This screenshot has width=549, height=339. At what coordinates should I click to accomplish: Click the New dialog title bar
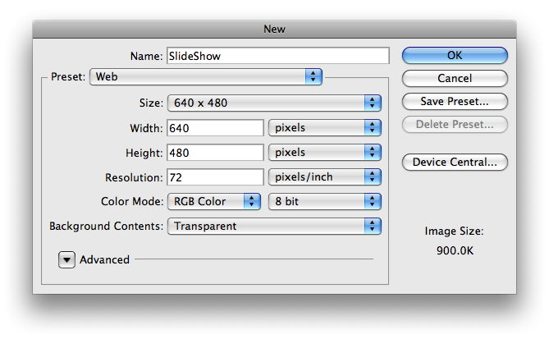(x=274, y=29)
